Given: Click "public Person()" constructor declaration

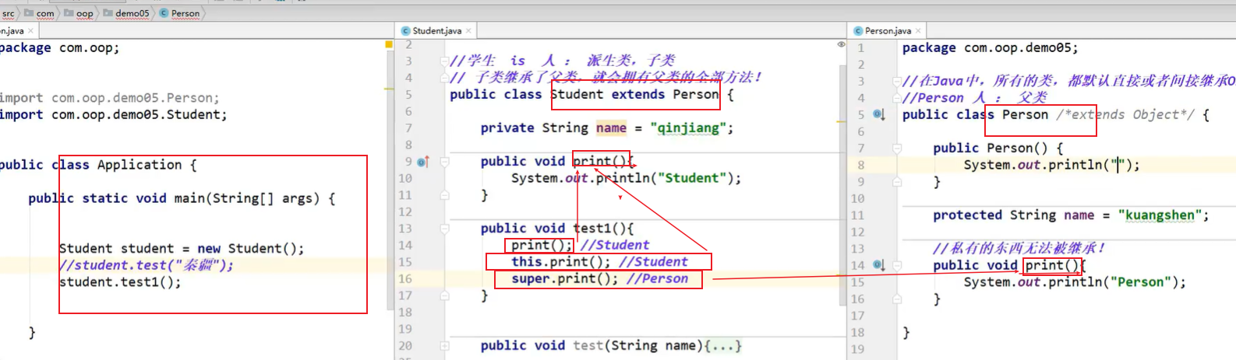Looking at the screenshot, I should click(x=991, y=148).
